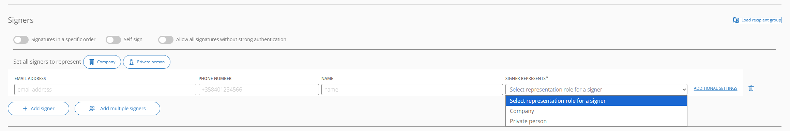Enable the Self-sign switch
790x131 pixels.
coord(113,40)
